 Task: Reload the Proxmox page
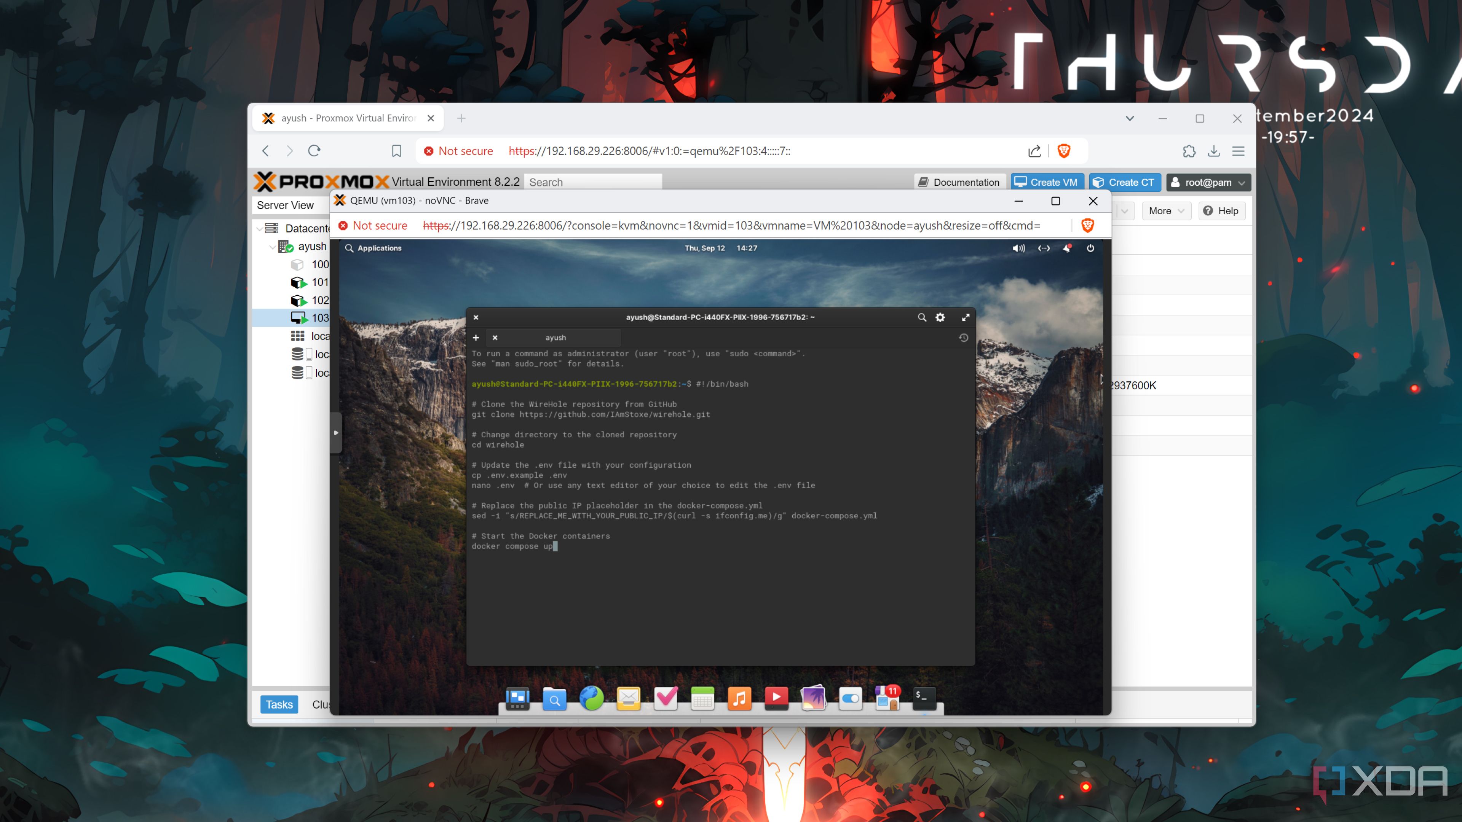point(314,151)
